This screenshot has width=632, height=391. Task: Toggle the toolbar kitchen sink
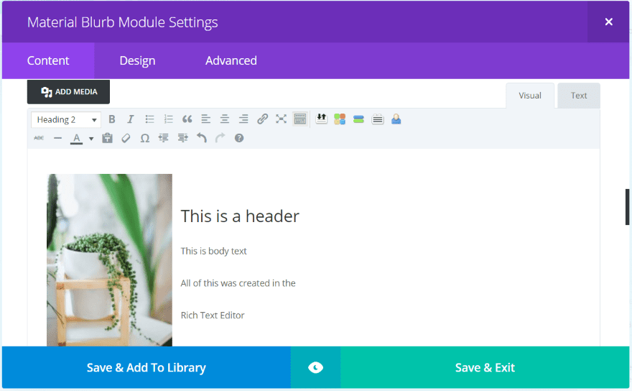tap(300, 119)
